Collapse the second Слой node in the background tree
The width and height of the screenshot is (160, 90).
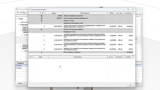pyautogui.click(x=20, y=47)
